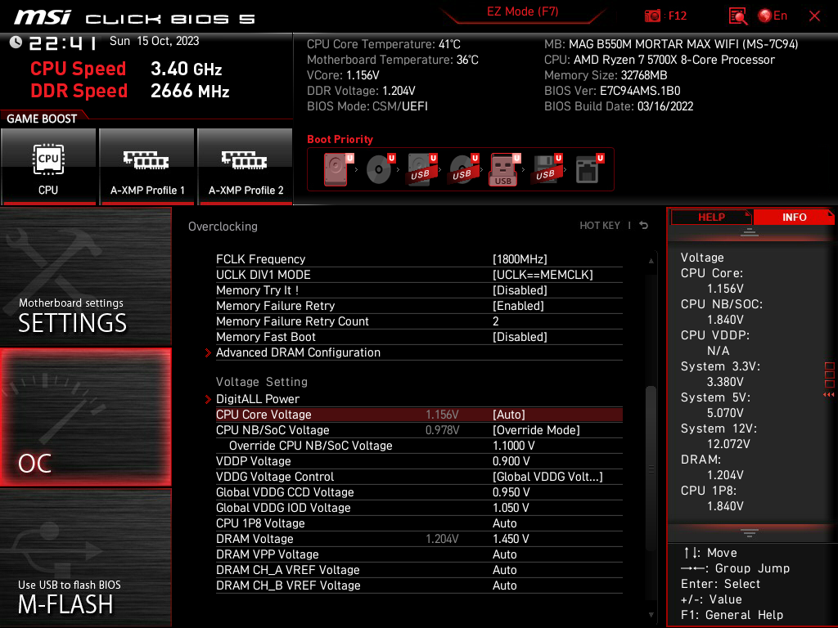Click the MSI logo
The image size is (838, 628).
[43, 16]
